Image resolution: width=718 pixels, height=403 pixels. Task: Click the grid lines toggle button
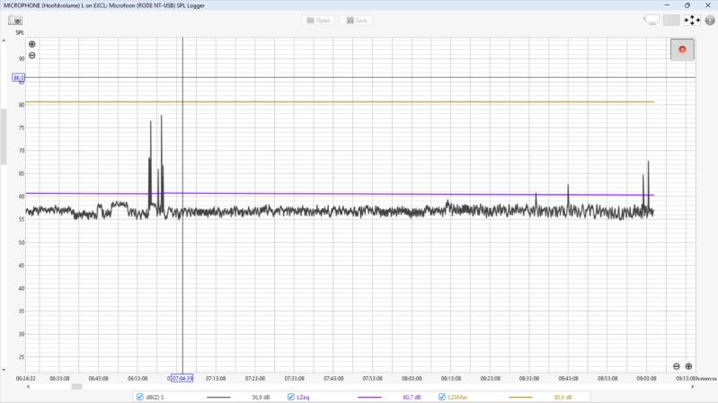672,20
